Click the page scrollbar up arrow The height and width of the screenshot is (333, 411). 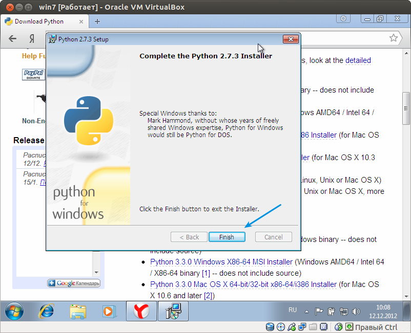pyautogui.click(x=406, y=53)
